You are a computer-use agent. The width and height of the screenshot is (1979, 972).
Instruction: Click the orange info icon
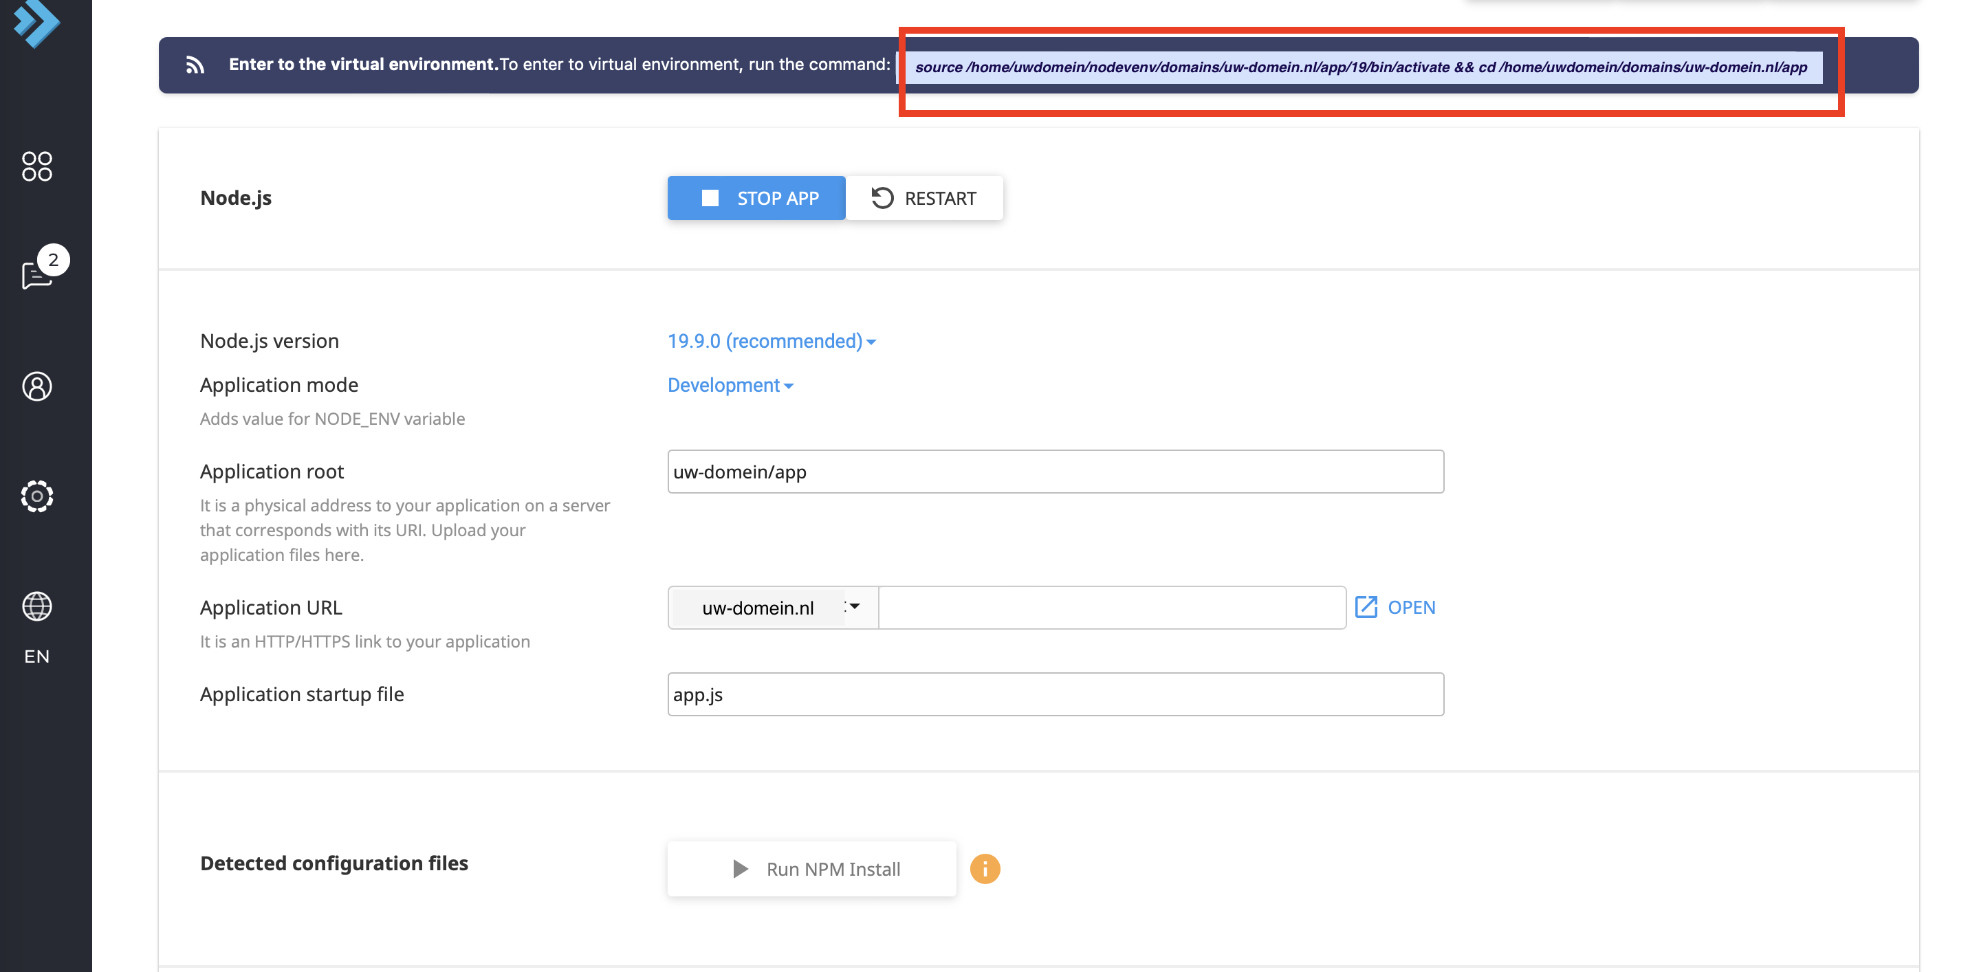pyautogui.click(x=984, y=869)
